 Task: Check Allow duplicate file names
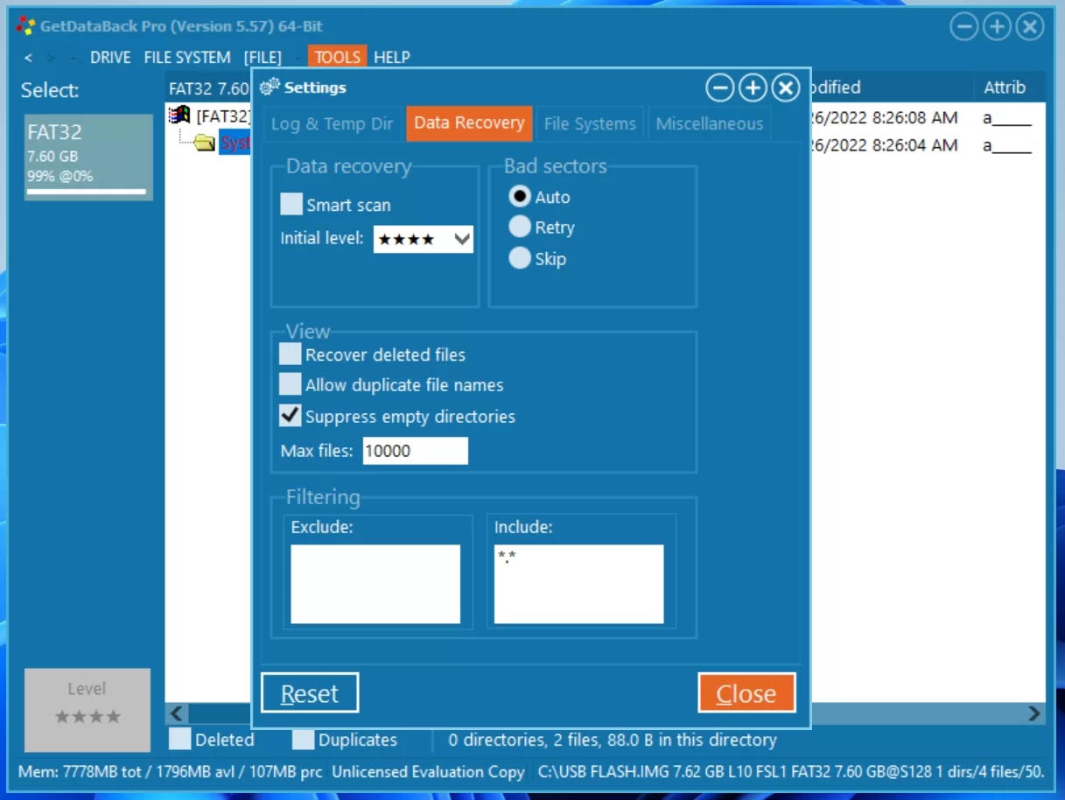[291, 384]
